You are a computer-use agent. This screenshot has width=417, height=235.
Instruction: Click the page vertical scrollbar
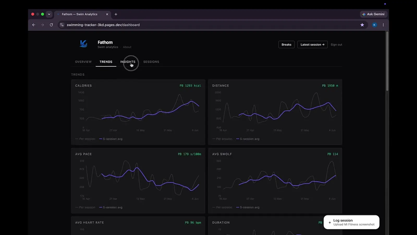387,61
